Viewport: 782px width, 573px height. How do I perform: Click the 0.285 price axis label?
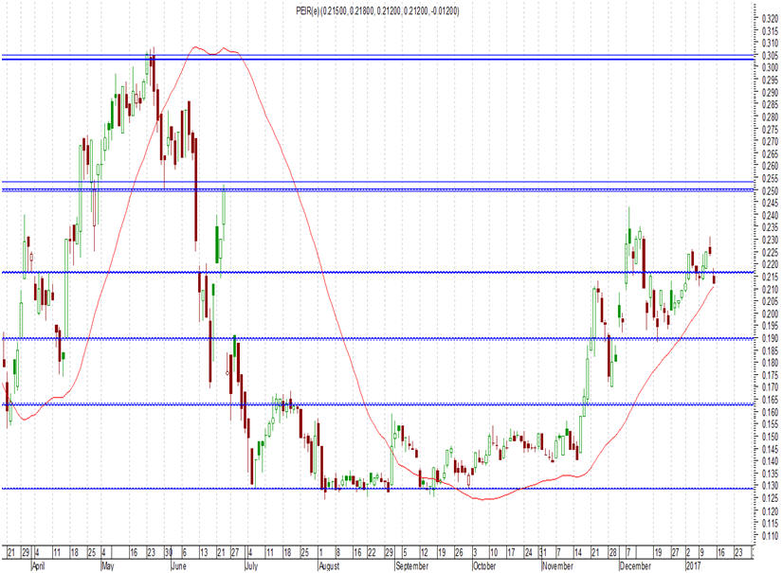click(771, 105)
